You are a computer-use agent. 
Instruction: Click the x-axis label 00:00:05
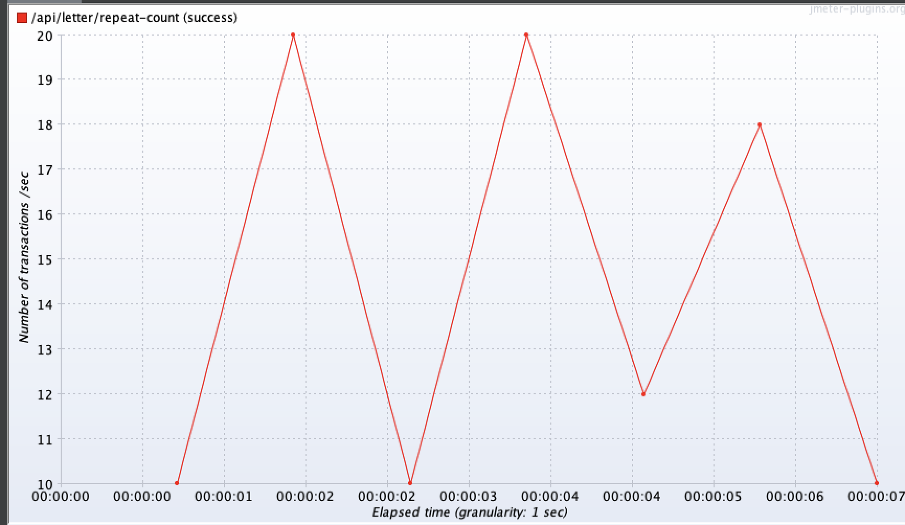coord(714,496)
